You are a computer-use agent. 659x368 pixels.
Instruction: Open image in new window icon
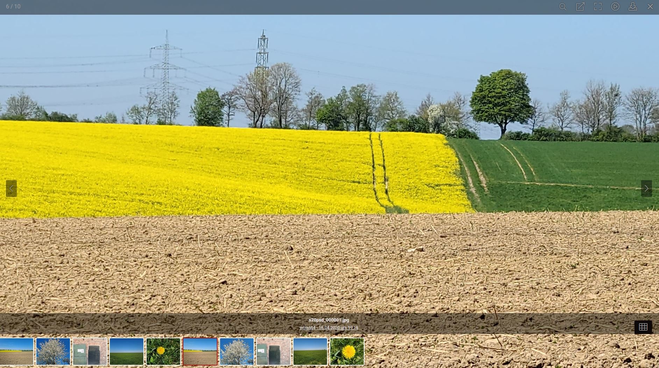(580, 7)
